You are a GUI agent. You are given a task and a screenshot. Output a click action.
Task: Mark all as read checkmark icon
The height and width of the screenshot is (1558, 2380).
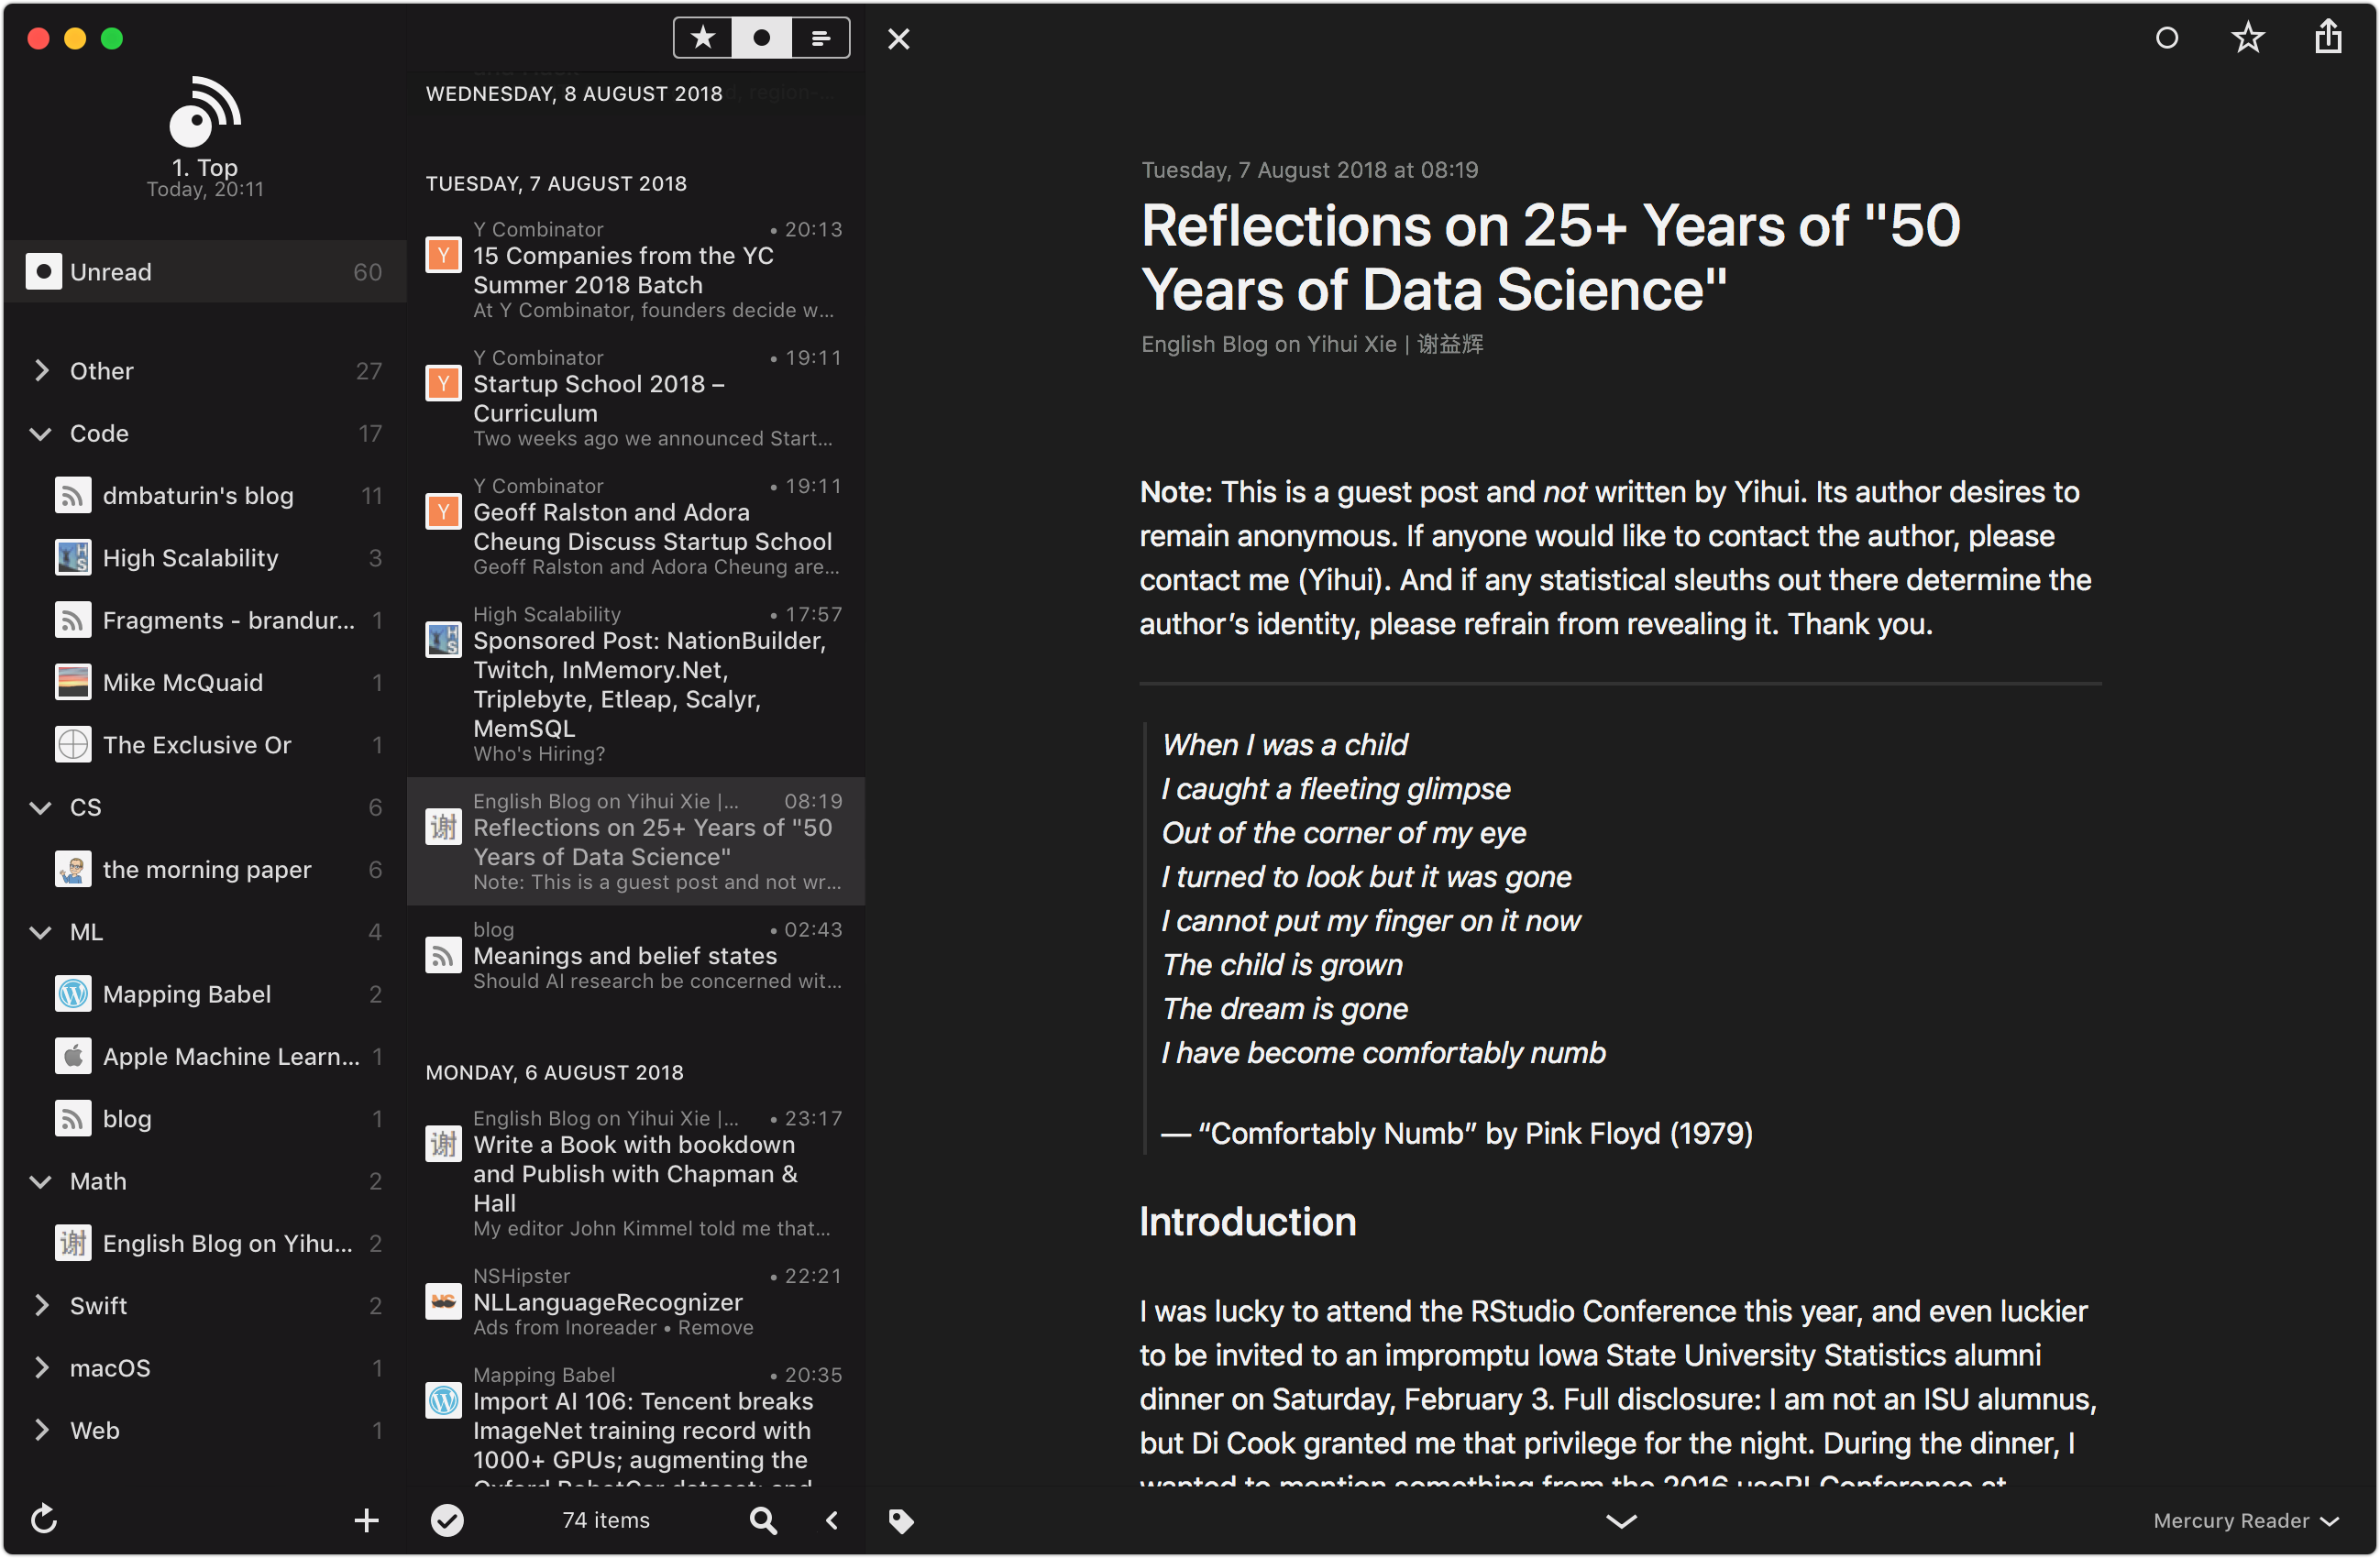point(447,1519)
